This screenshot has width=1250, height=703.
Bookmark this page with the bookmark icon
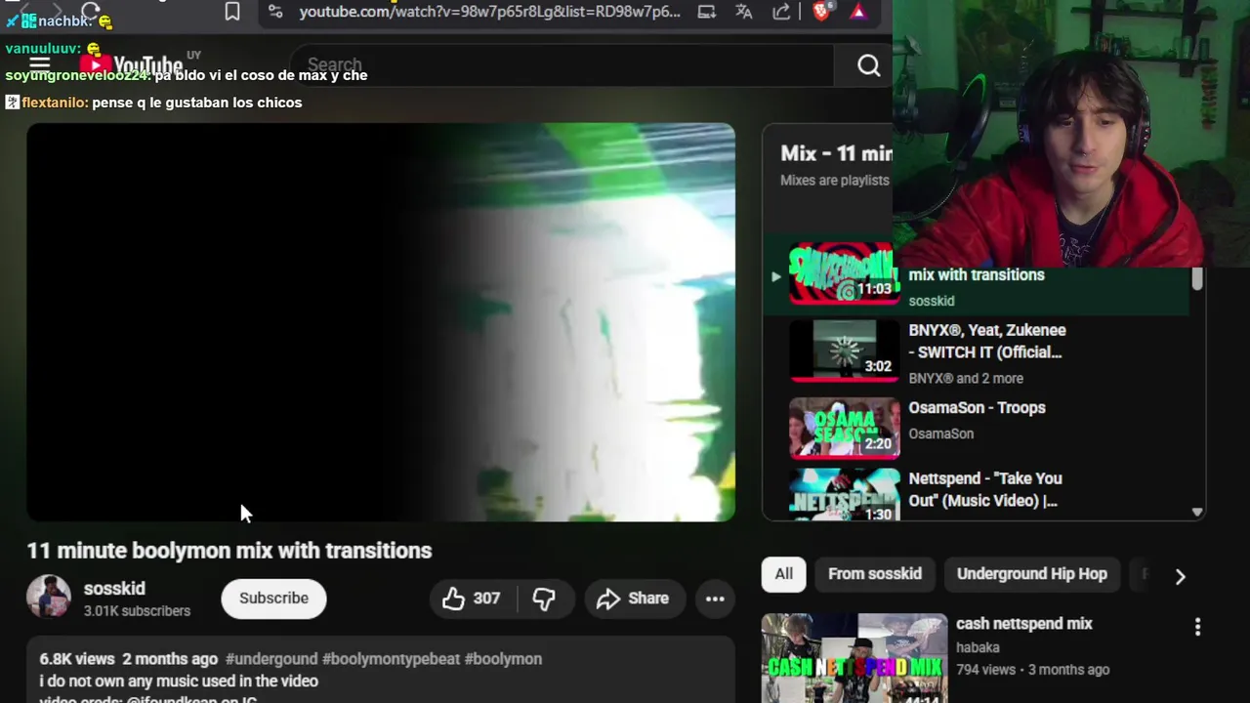click(x=232, y=12)
